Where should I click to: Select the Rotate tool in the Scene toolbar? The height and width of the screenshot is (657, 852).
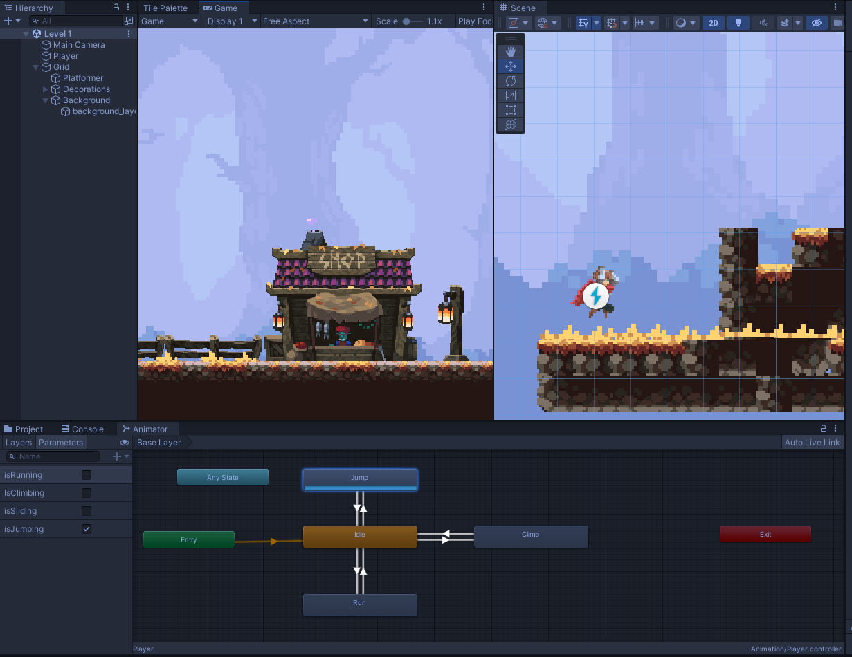510,81
